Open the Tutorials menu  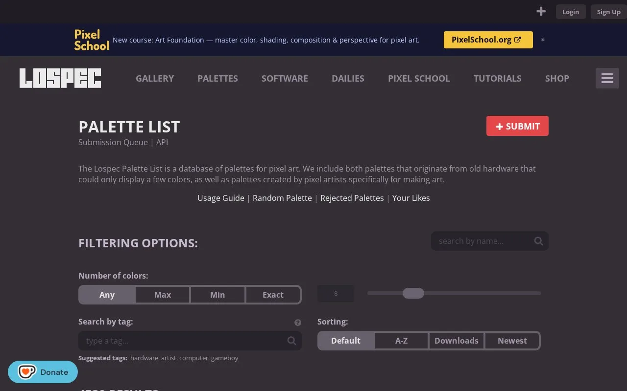(x=497, y=78)
